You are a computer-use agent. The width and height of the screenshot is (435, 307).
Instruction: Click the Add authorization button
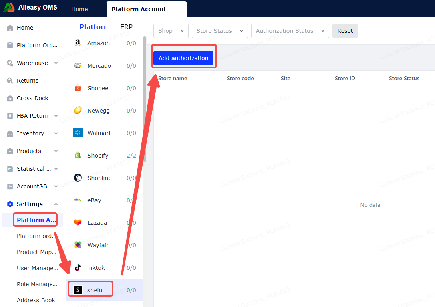click(x=183, y=58)
